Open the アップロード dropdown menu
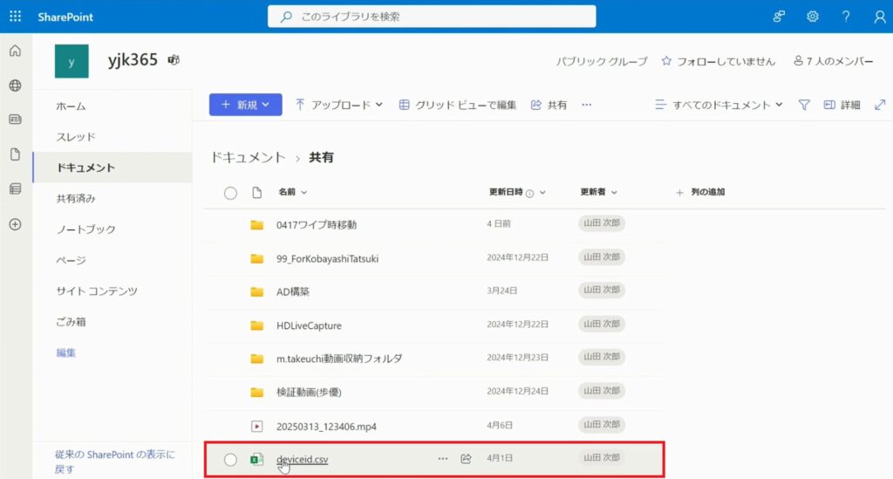The image size is (893, 479). point(339,105)
